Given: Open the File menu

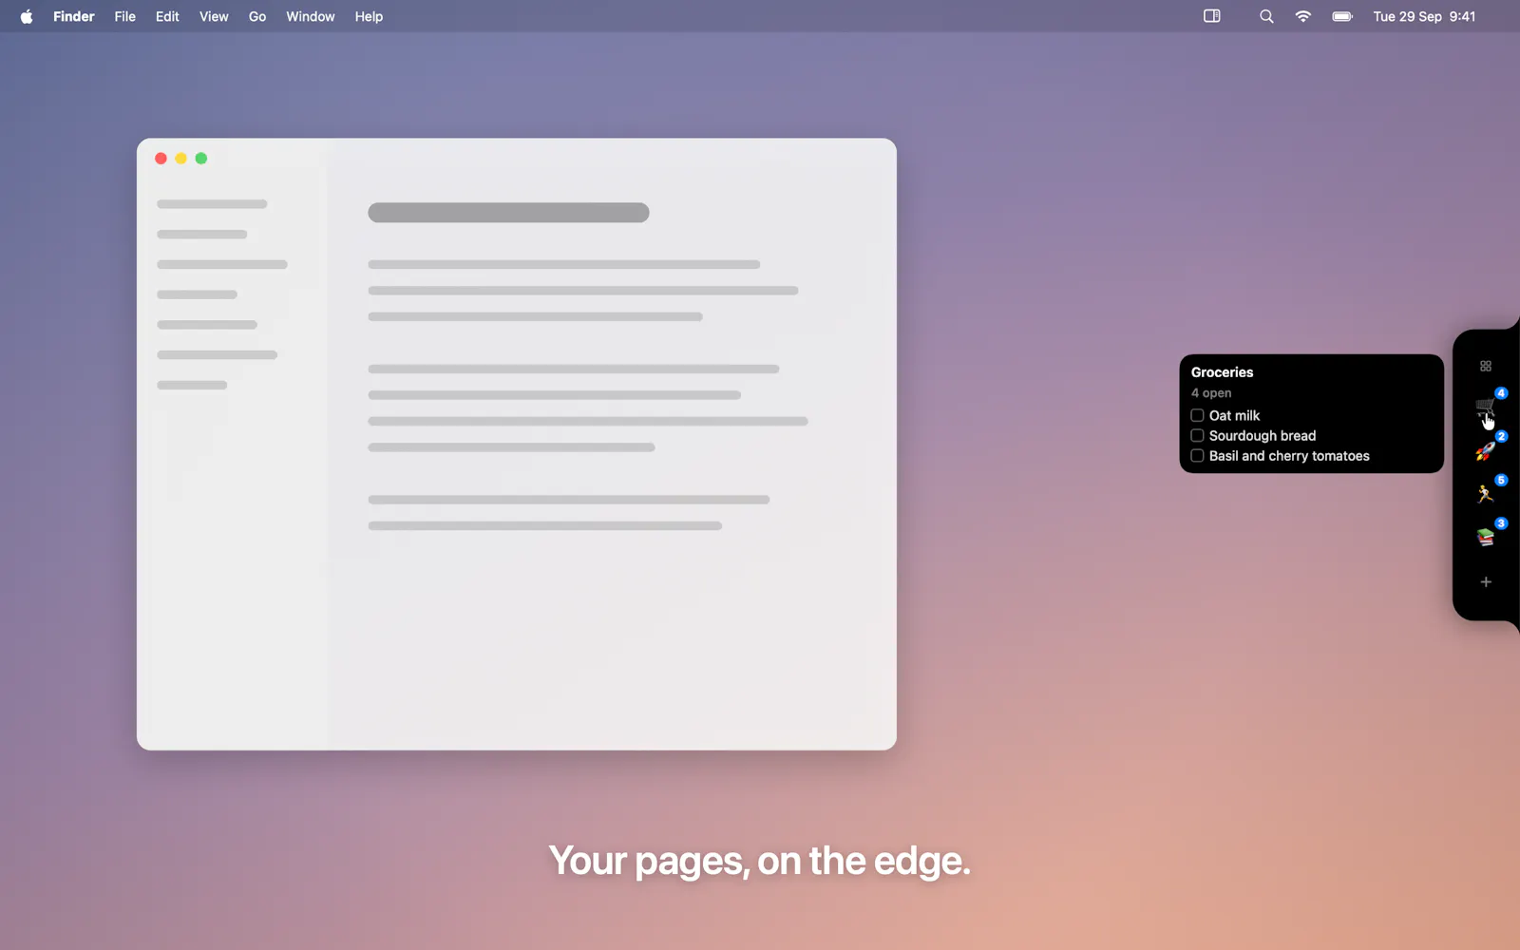Looking at the screenshot, I should [125, 16].
